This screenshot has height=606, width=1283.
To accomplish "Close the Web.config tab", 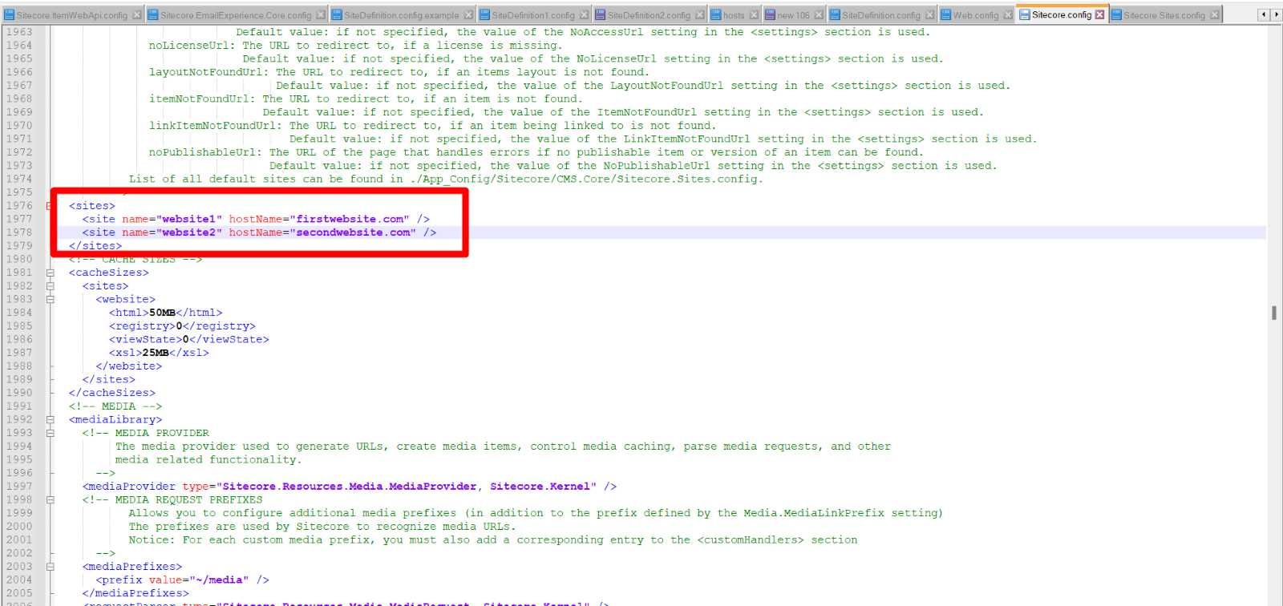I will click(x=1008, y=14).
